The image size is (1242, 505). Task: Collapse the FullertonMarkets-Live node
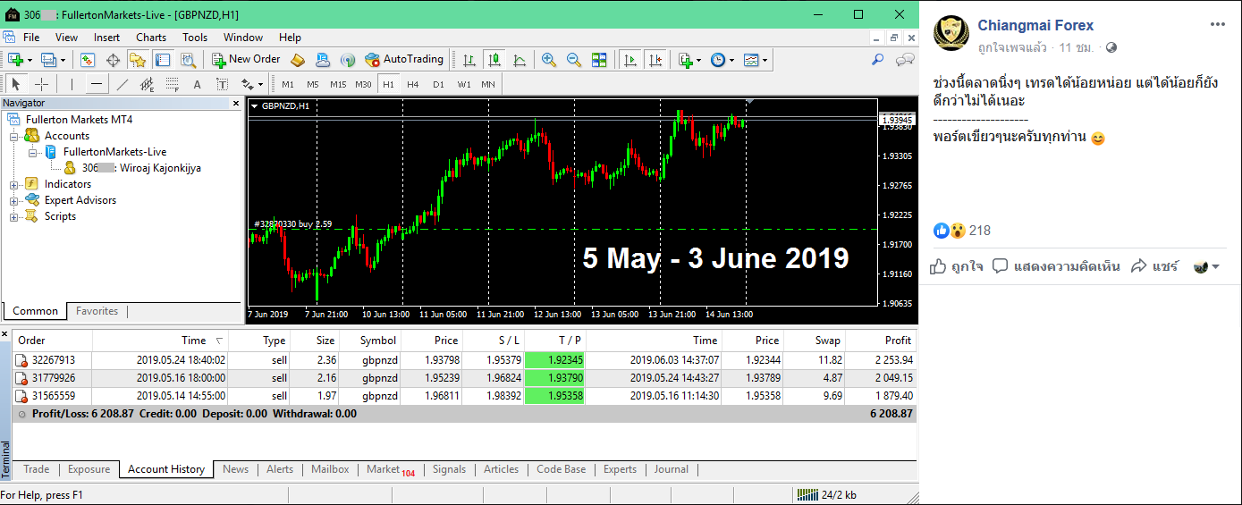pos(33,152)
